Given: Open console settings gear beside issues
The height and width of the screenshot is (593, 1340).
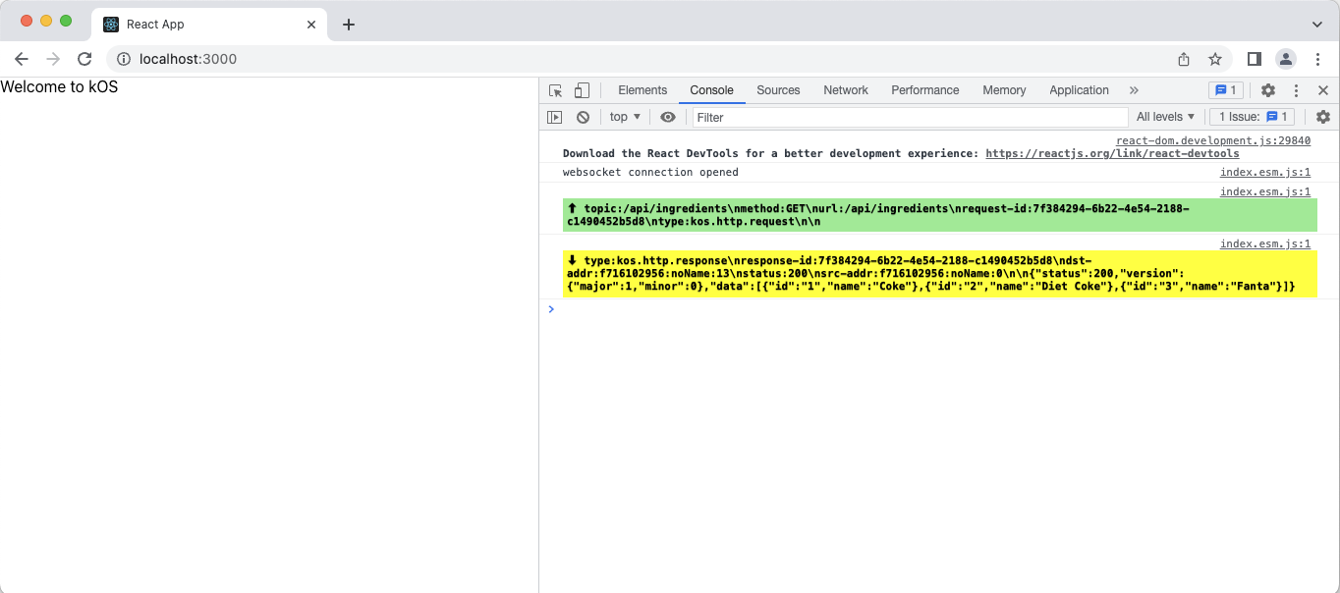Looking at the screenshot, I should click(1323, 117).
